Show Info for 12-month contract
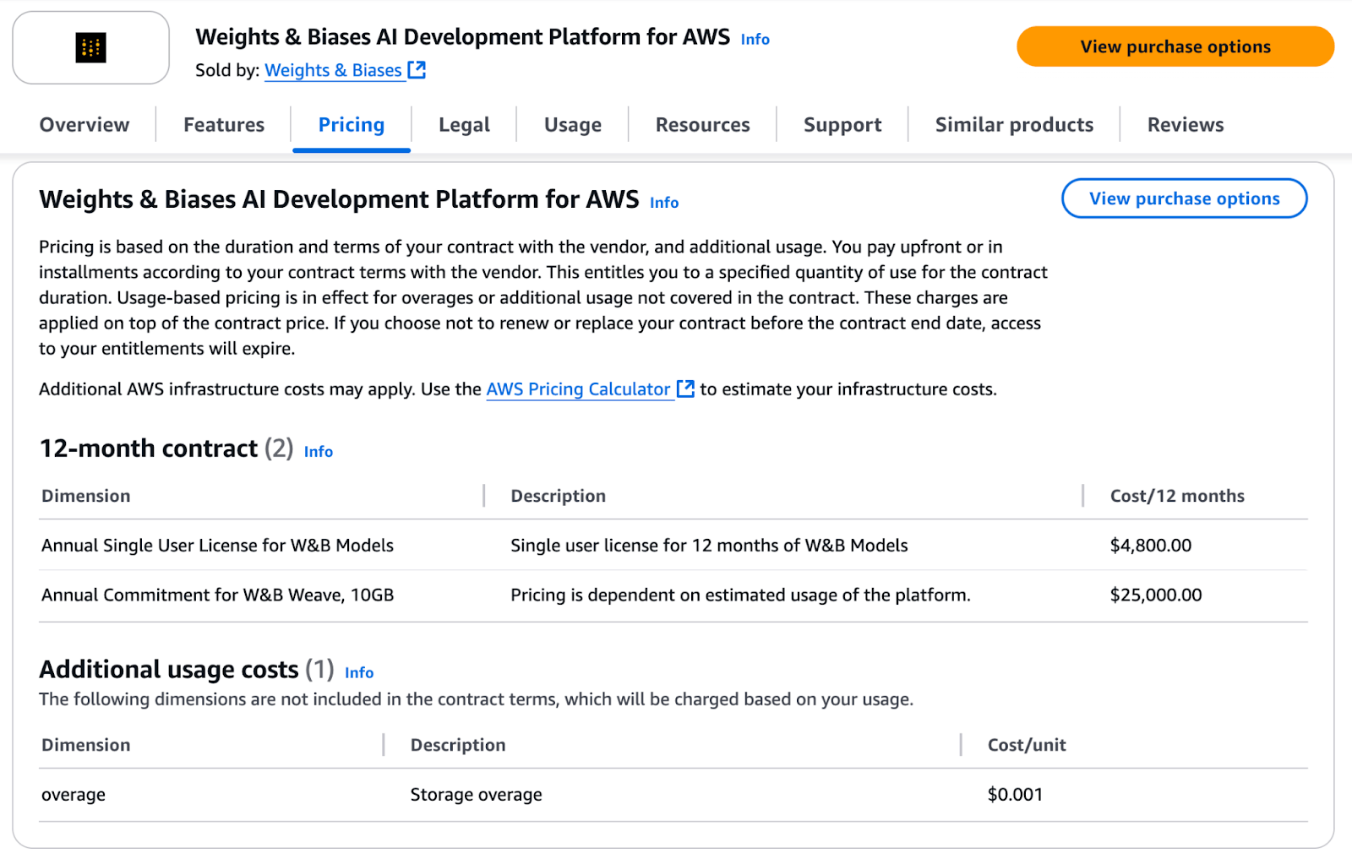The height and width of the screenshot is (864, 1352). [318, 452]
